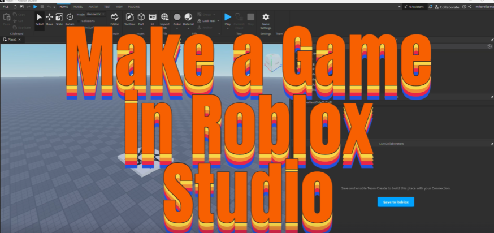The width and height of the screenshot is (494, 233).
Task: Switch to the MODEL ribbon tab
Action: [78, 7]
